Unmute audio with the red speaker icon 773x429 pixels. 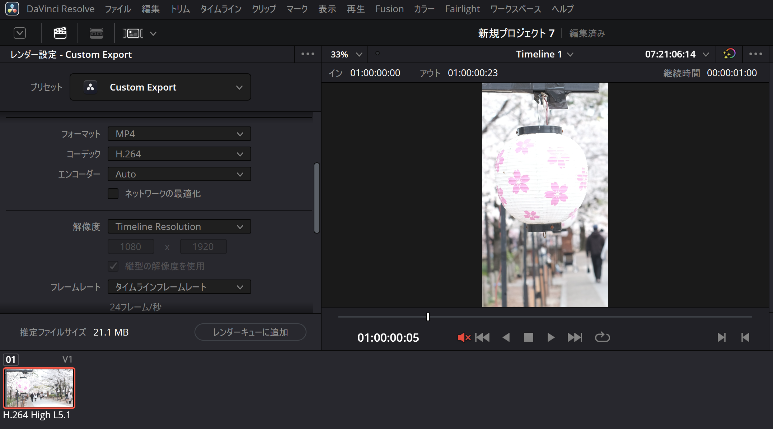464,337
